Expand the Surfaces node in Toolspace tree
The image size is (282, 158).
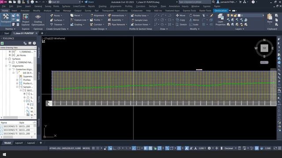[x=6, y=59]
